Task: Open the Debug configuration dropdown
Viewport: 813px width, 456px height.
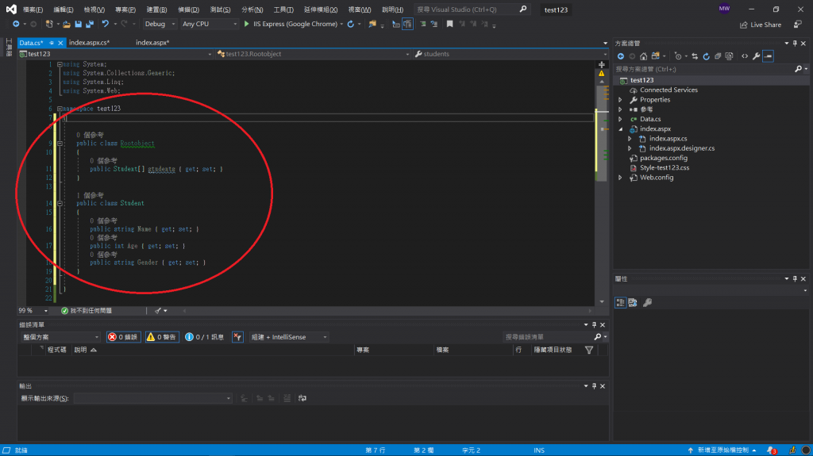Action: point(159,25)
